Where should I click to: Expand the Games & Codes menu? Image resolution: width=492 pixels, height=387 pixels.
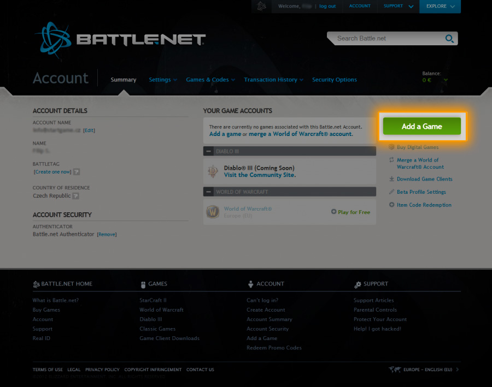pos(210,80)
